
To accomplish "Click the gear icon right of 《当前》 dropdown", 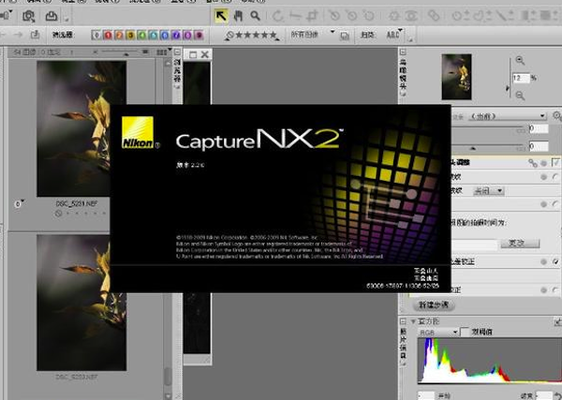I will point(556,116).
